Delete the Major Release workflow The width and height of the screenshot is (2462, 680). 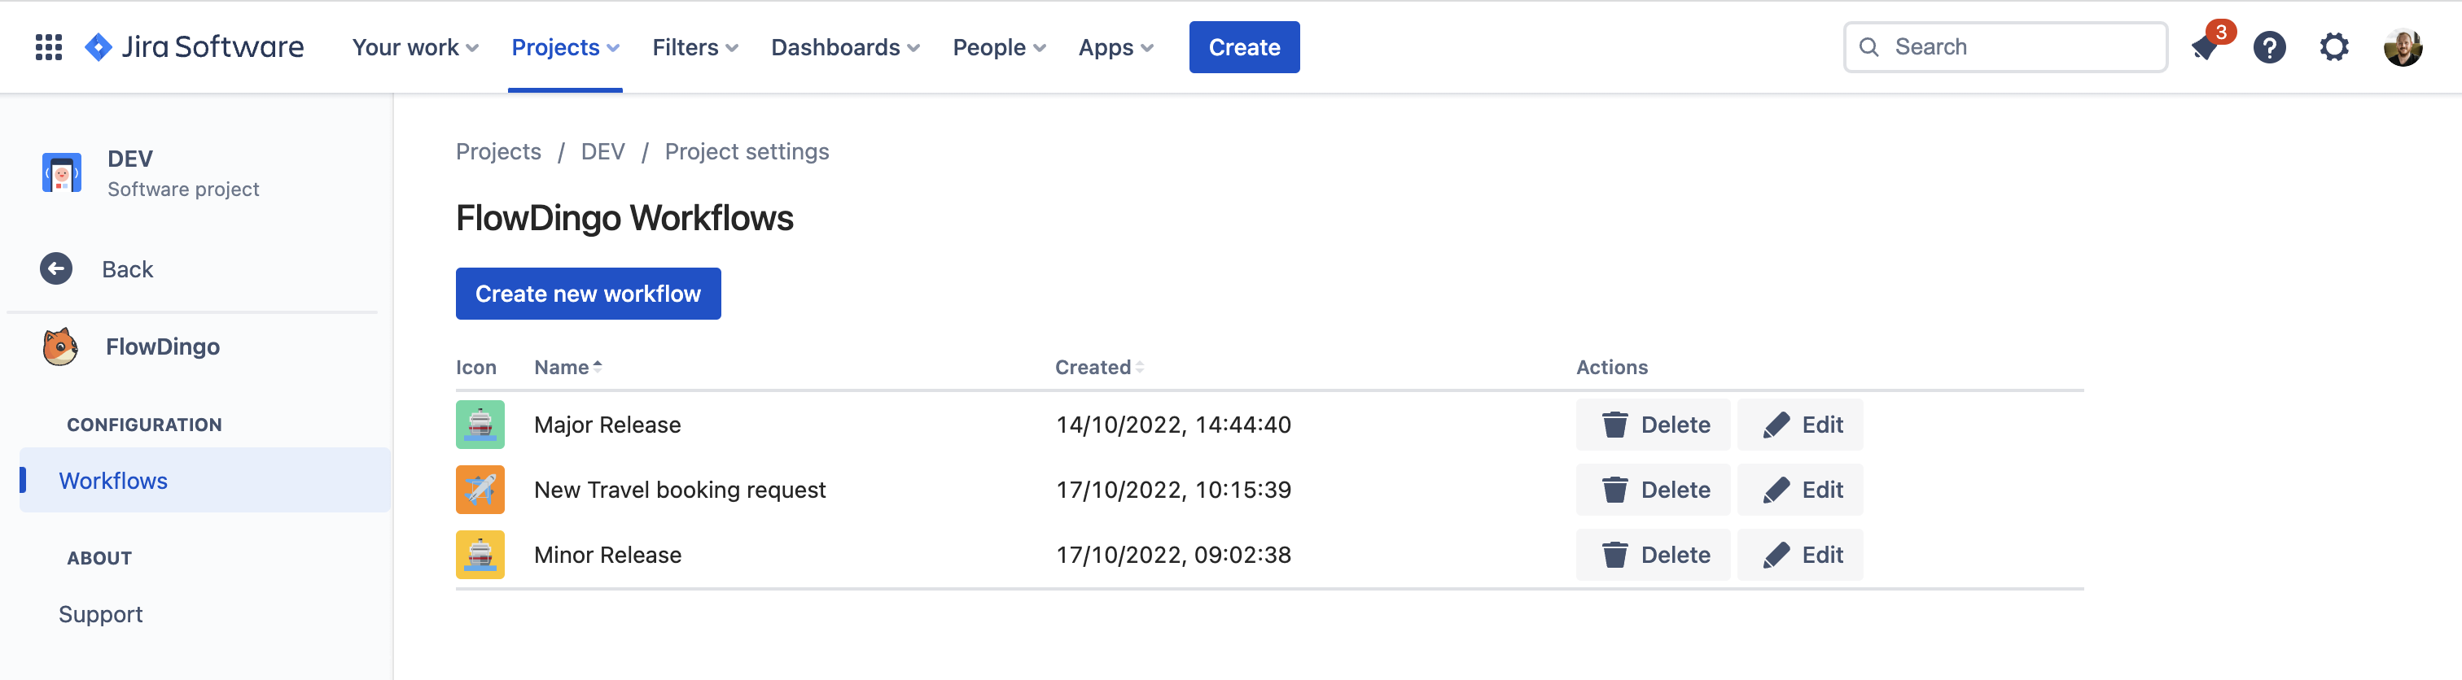click(x=1654, y=425)
